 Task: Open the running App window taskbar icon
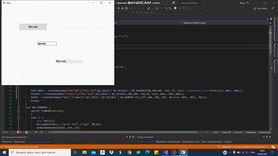click(183, 152)
